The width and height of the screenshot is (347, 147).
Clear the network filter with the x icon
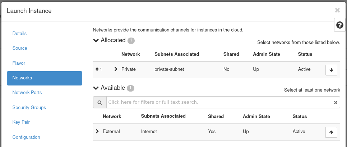click(336, 103)
